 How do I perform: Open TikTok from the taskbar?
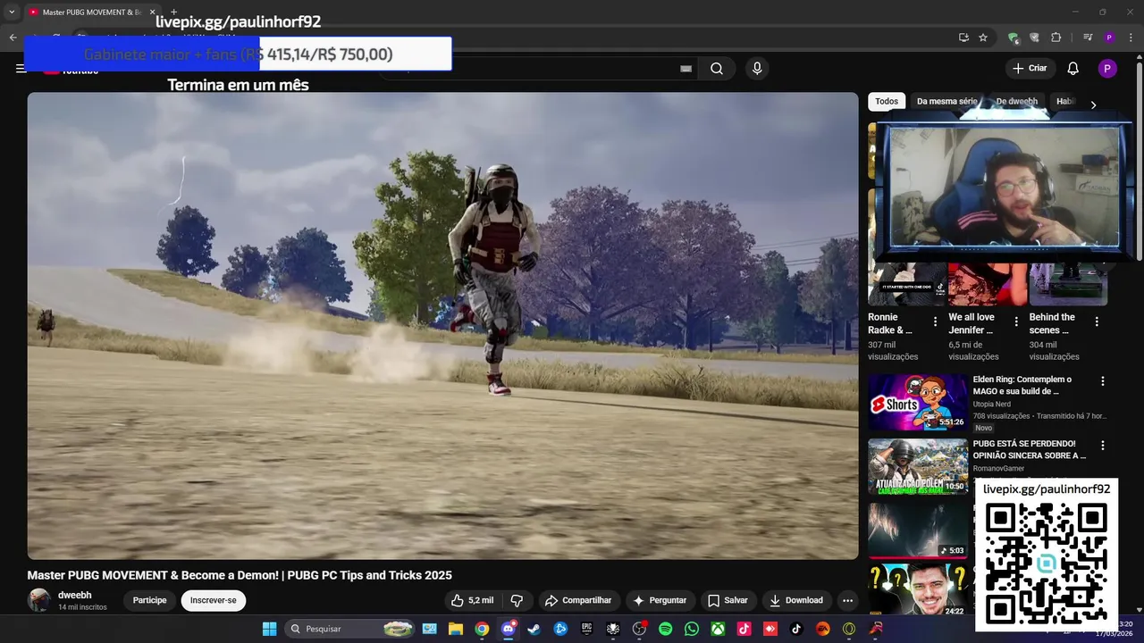[796, 629]
